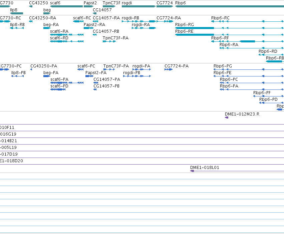Click the TpnC73F-PA protein label
The width and height of the screenshot is (284, 234).
(x=116, y=66)
